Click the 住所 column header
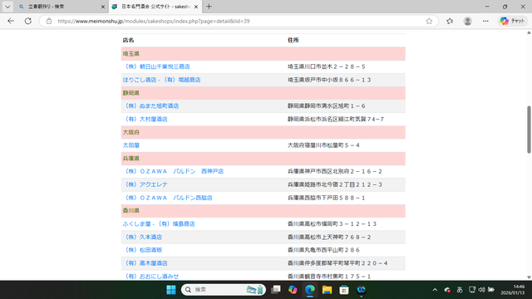The height and width of the screenshot is (299, 532). (293, 40)
